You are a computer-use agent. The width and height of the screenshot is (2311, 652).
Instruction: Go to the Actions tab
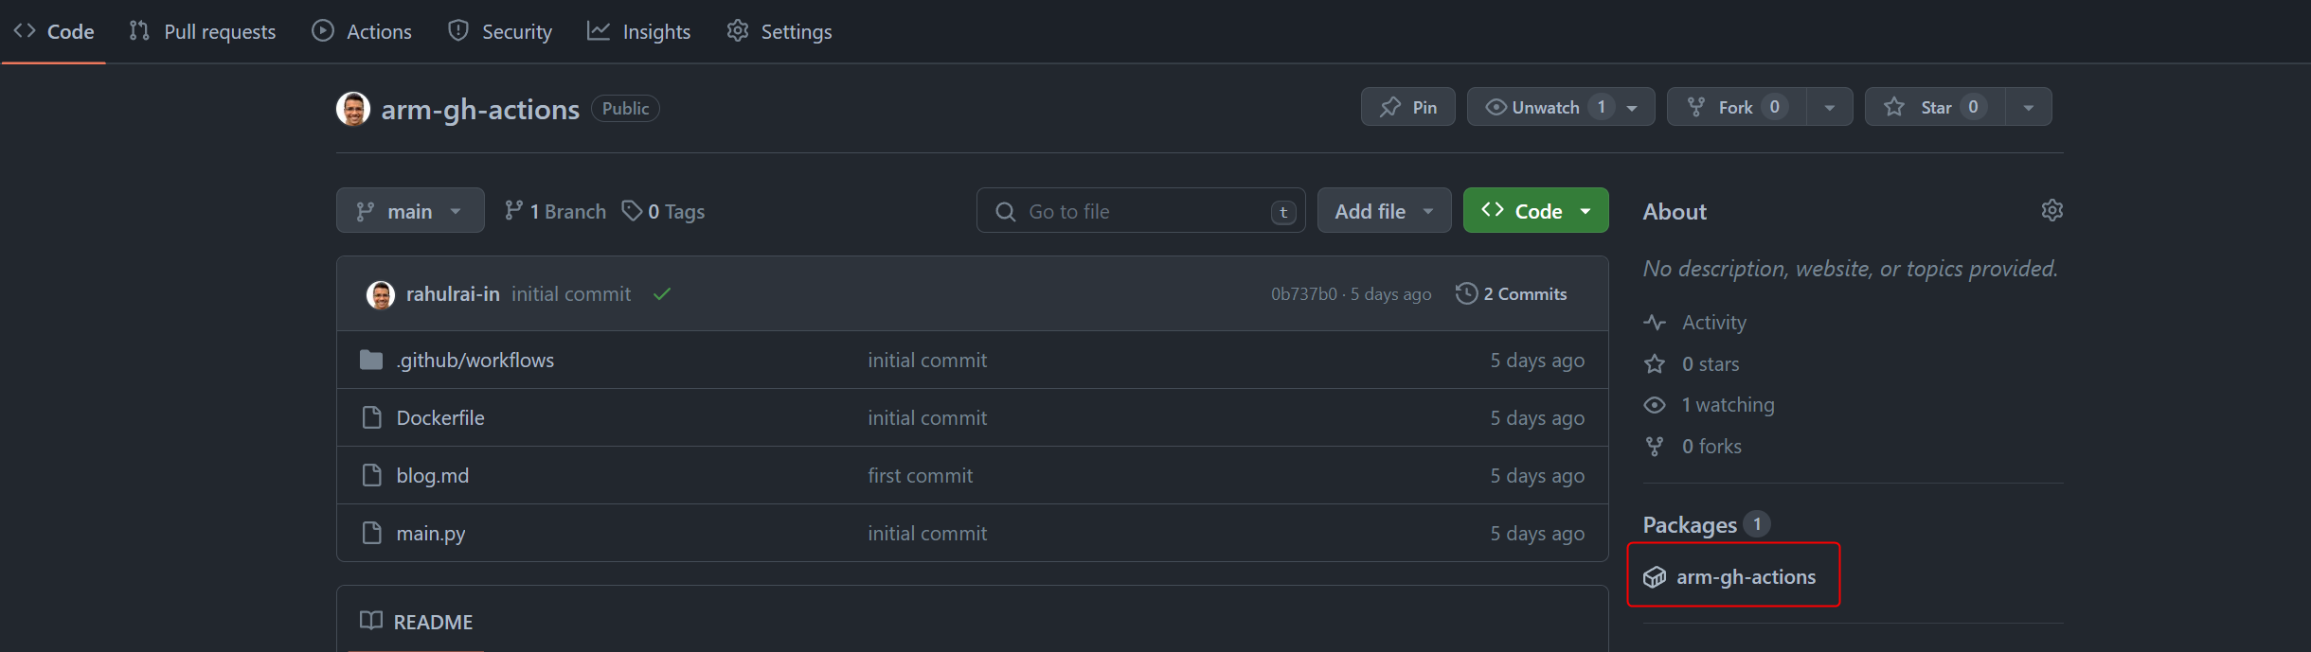362,31
